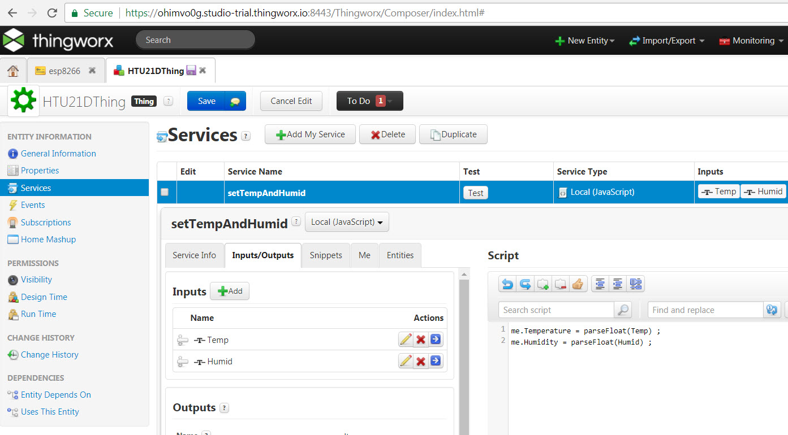This screenshot has height=435, width=788.
Task: Click the ThingWorx Search field
Action: click(195, 40)
